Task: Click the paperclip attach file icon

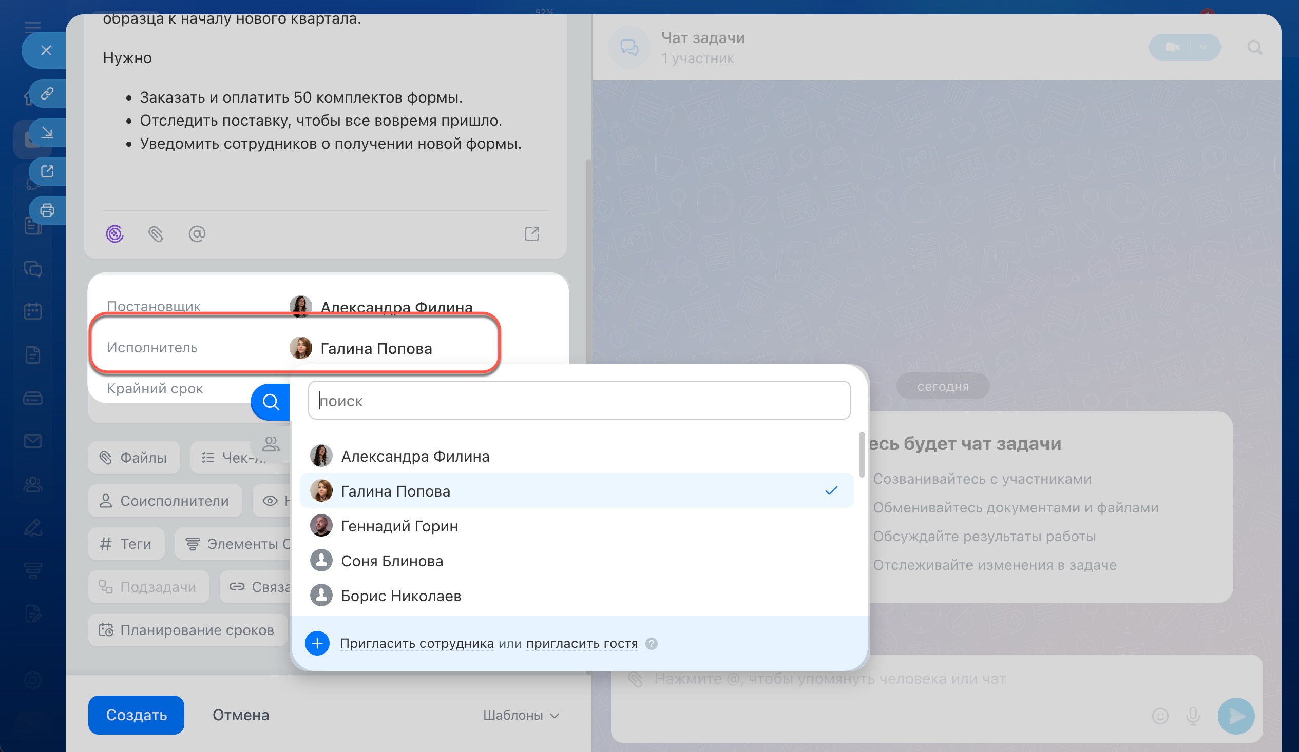Action: pyautogui.click(x=155, y=234)
